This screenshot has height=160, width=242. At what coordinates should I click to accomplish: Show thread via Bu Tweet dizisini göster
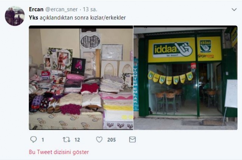click(59, 152)
